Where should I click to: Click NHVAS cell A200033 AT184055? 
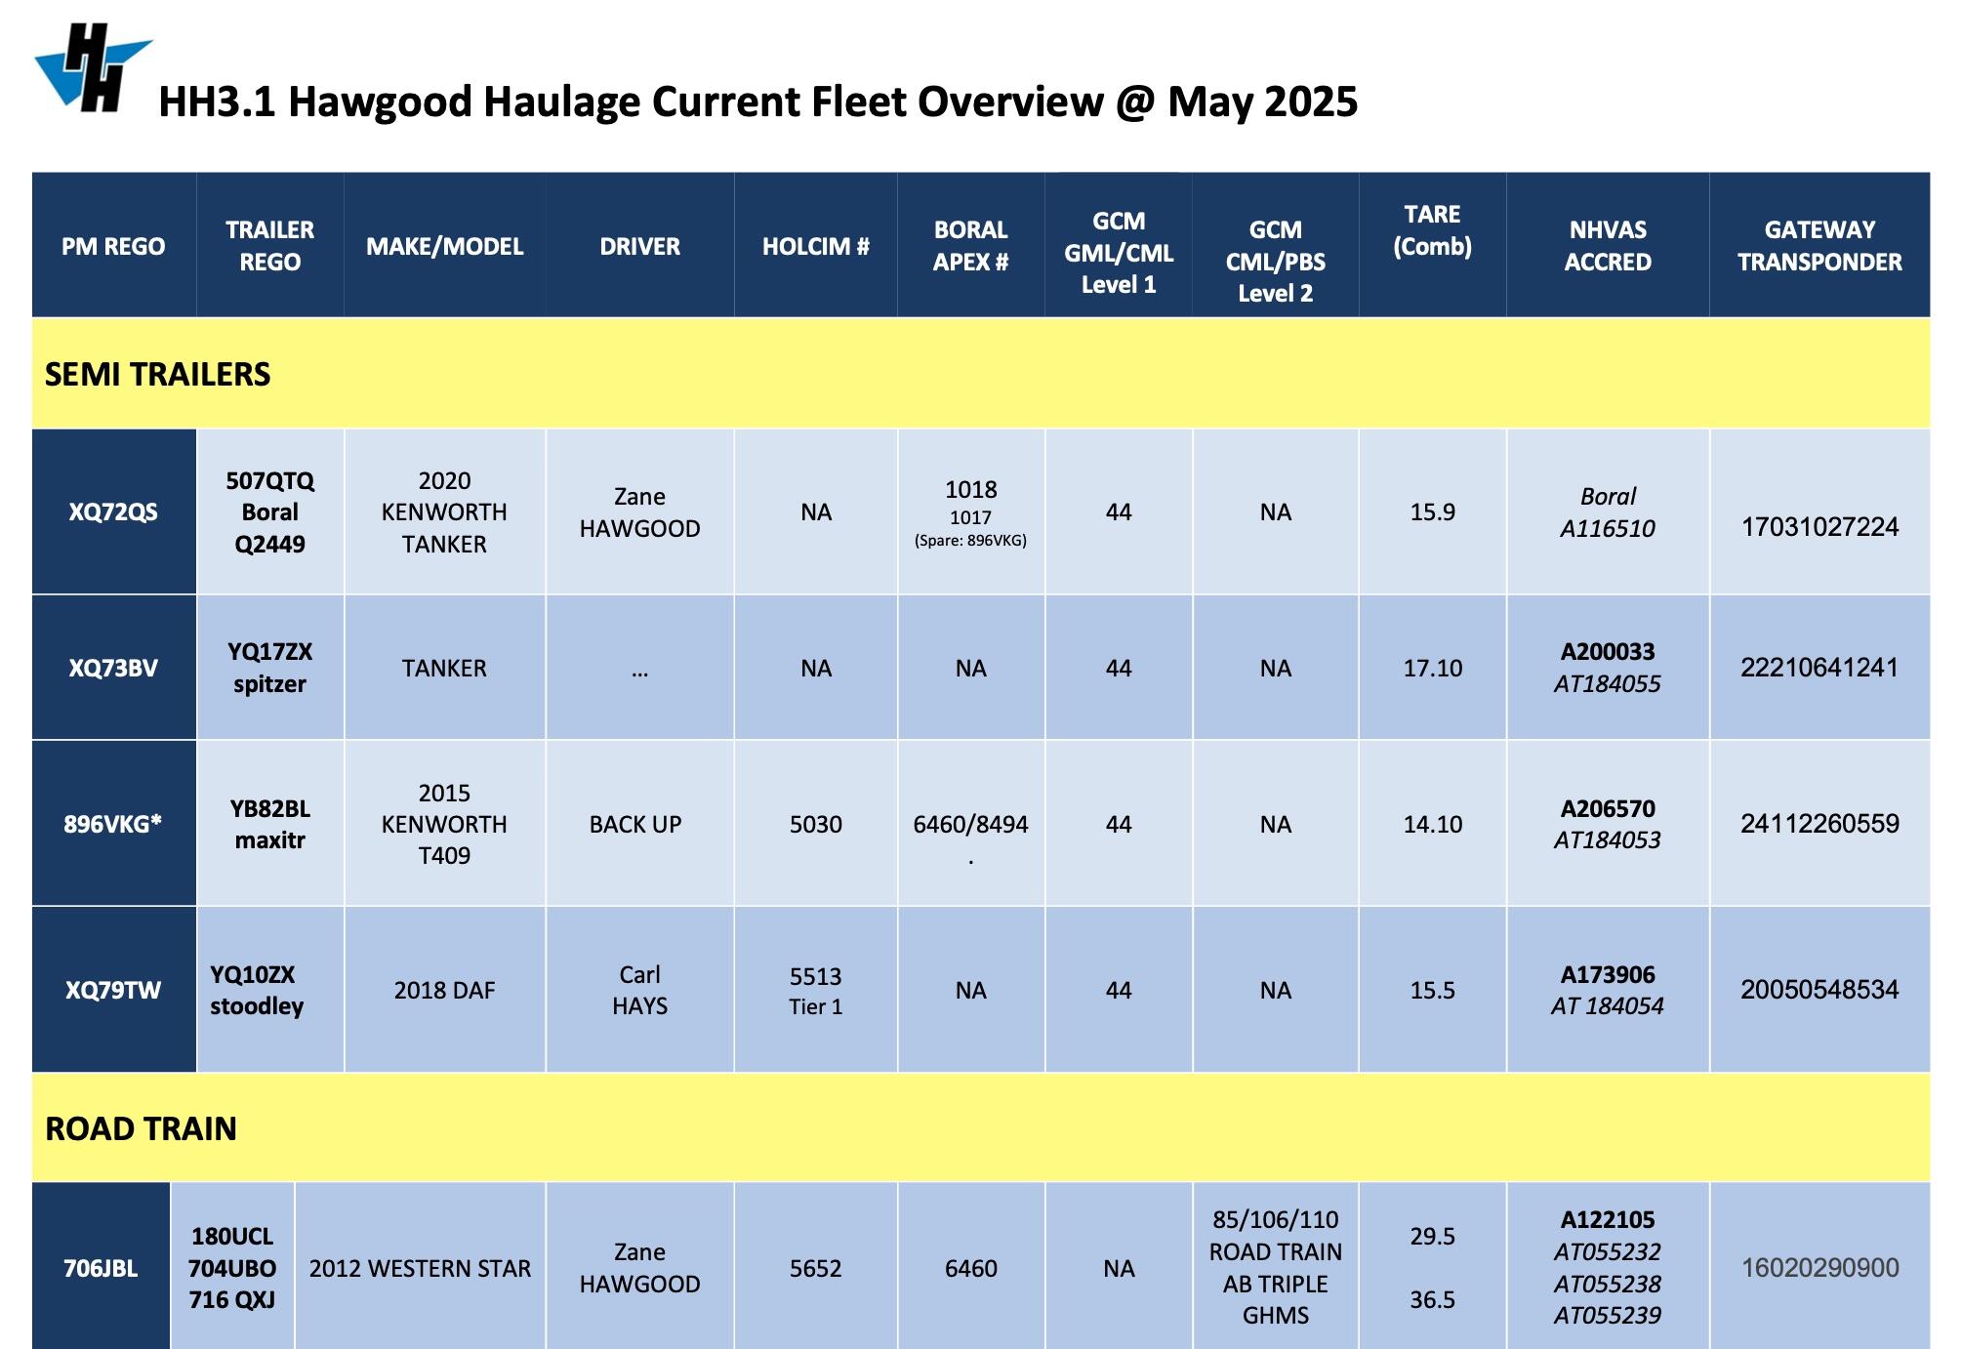pyautogui.click(x=1608, y=668)
